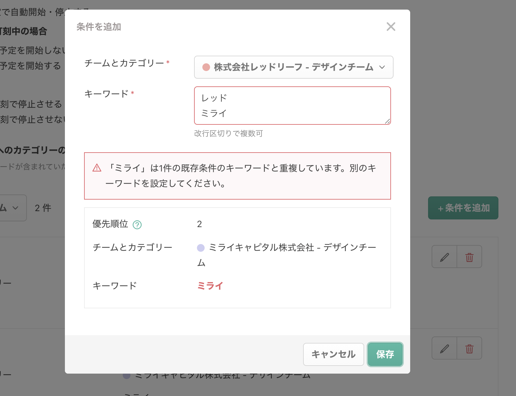Click the purple dot beside ミライキャピタル株式会社
Viewport: 516px width, 396px height.
coord(201,247)
